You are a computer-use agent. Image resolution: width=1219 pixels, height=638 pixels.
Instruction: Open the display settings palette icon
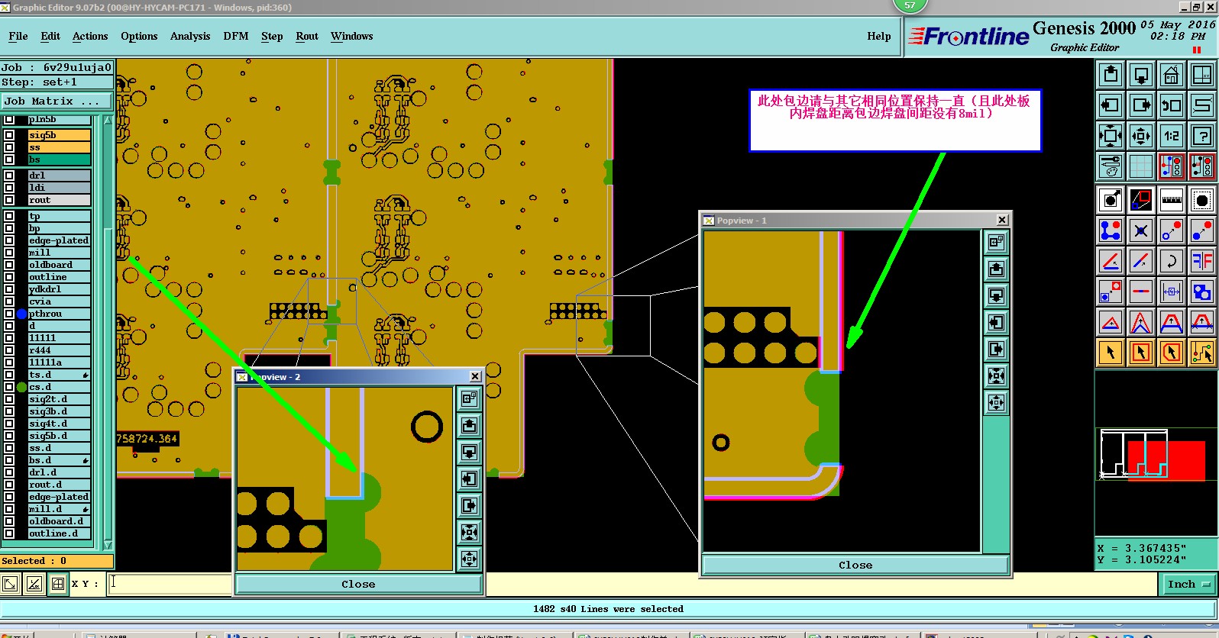1111,166
